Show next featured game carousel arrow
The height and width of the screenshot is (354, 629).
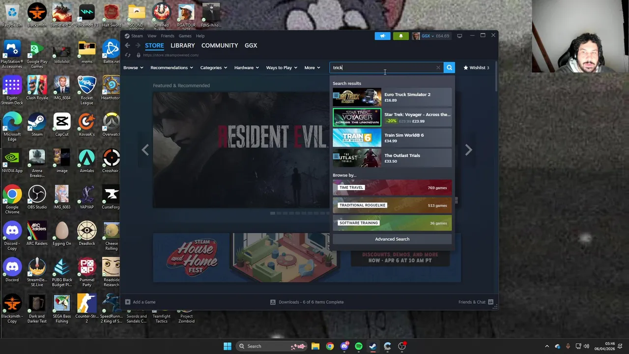(468, 150)
